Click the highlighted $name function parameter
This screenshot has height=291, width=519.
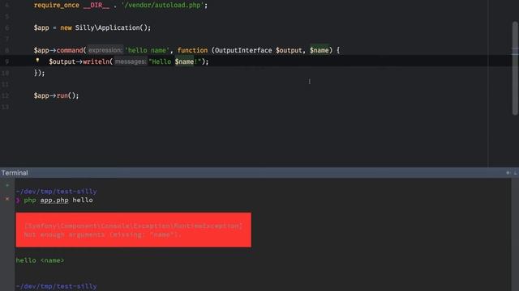(x=319, y=50)
